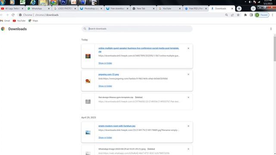Open the Extensions puzzle icon

[245, 15]
